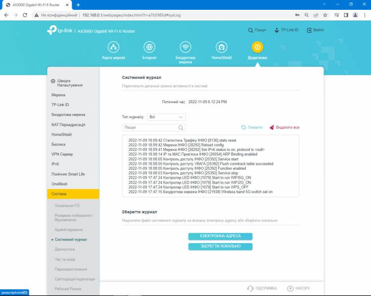Open Світлодіодні Індикатори submenu item
Image resolution: width=371 pixels, height=296 pixels.
75,279
